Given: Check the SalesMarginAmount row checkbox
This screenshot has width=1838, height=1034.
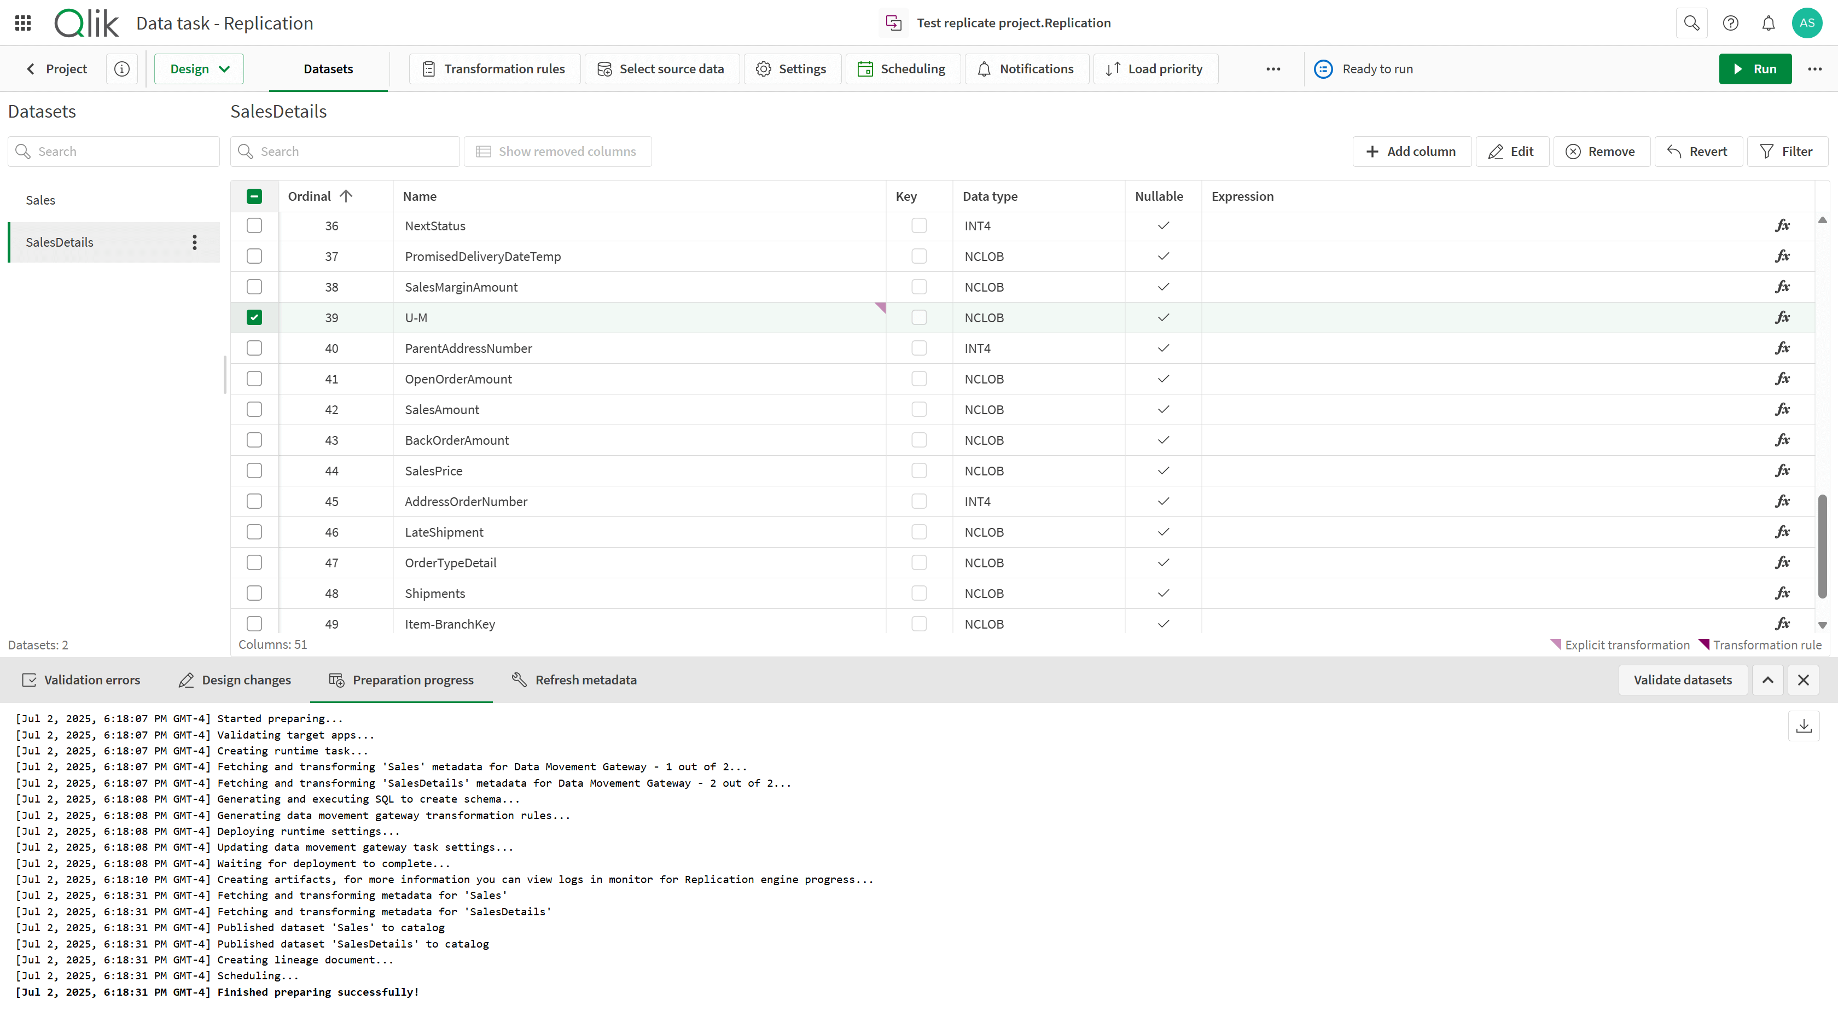Looking at the screenshot, I should click(254, 286).
